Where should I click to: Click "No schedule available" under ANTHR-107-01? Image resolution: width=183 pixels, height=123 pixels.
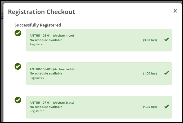tap(46, 107)
